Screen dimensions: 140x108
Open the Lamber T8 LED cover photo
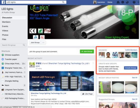(x=83, y=22)
